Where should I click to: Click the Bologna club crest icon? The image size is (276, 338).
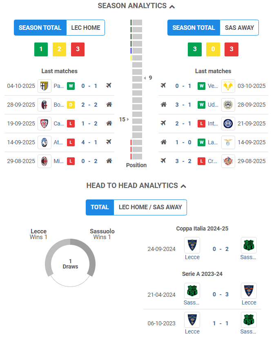pos(45,105)
